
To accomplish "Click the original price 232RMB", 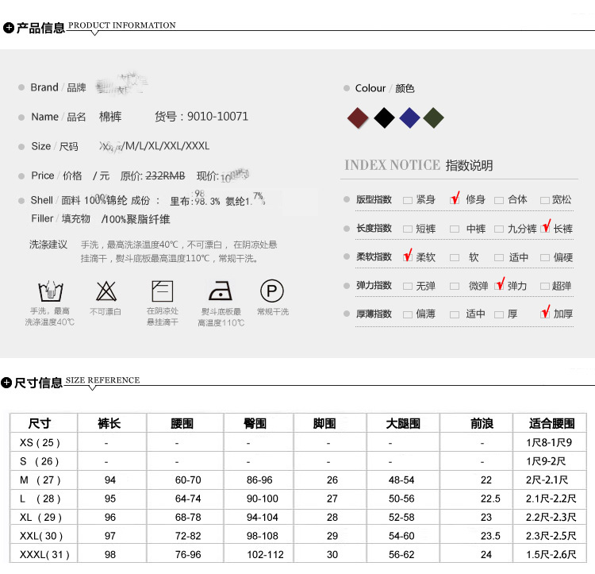I will click(166, 175).
